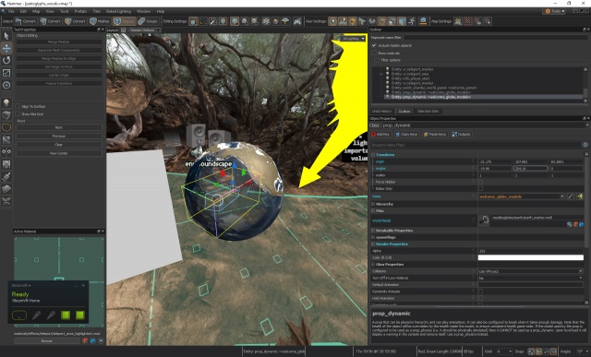Activate the Rotate tool
591x357 pixels.
coord(6,60)
